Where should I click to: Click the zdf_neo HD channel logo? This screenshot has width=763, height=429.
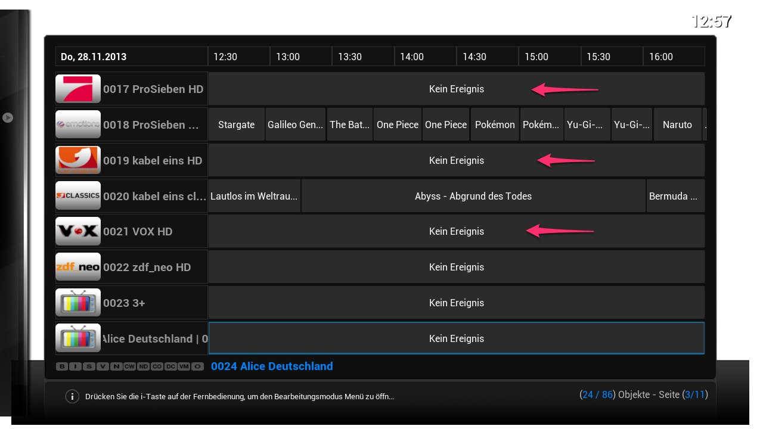78,267
